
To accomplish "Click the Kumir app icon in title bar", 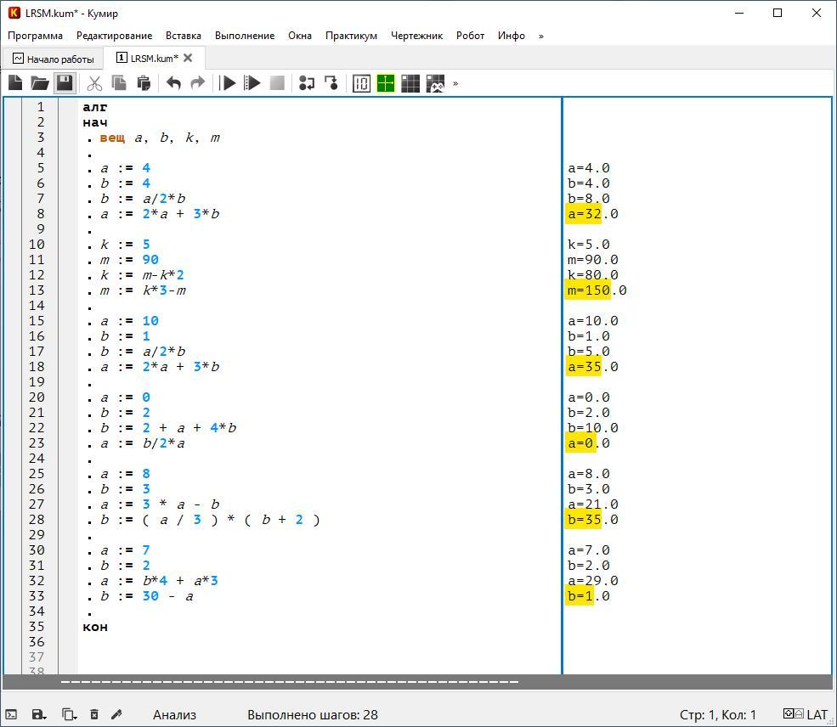I will pos(14,13).
